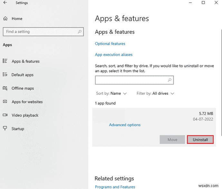Open the Apps for websites sidebar icon
This screenshot has height=189, width=222.
(5, 102)
